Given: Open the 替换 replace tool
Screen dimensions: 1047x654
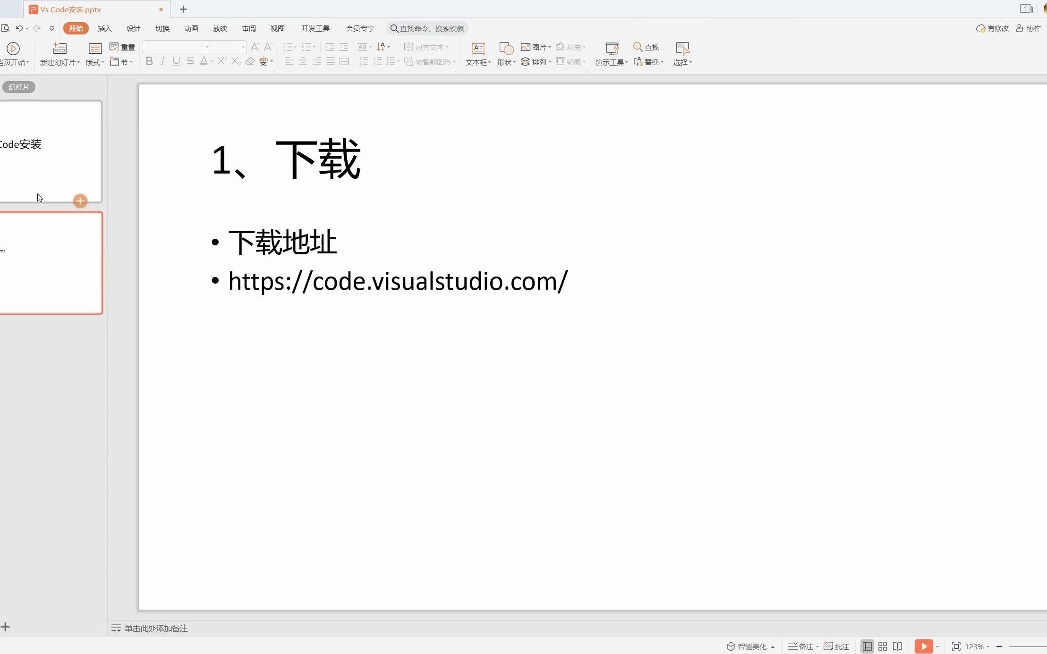Looking at the screenshot, I should tap(649, 62).
